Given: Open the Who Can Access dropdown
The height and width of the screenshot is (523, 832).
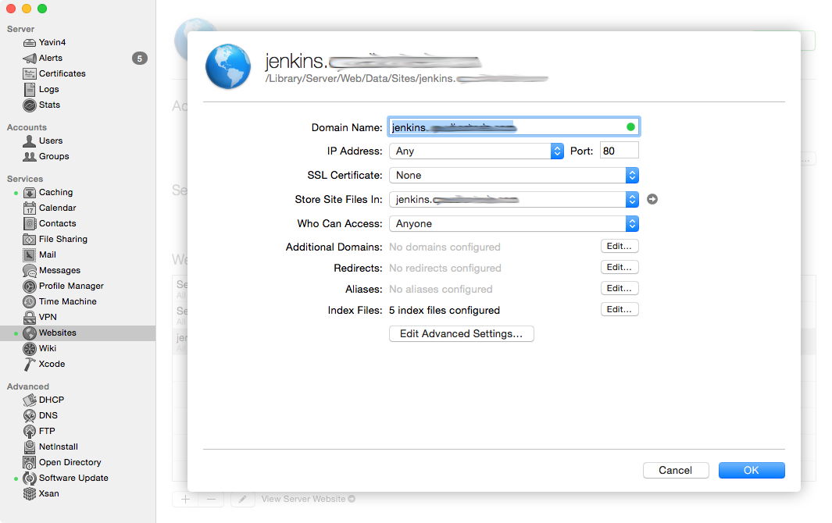Looking at the screenshot, I should pyautogui.click(x=513, y=223).
